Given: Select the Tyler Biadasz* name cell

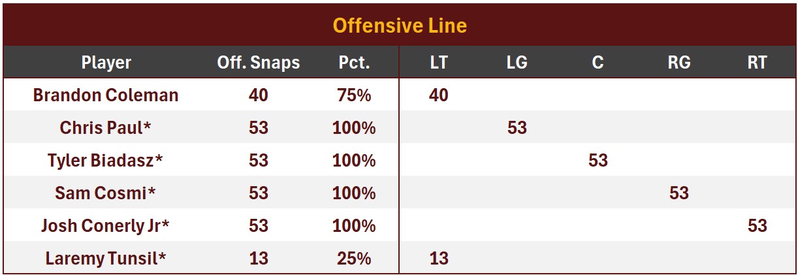Looking at the screenshot, I should pyautogui.click(x=106, y=161).
